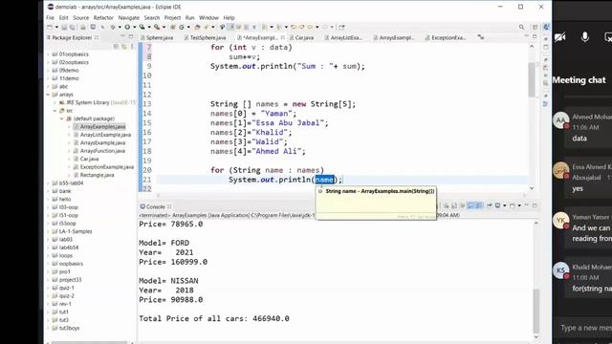
Task: Click the External Tools run icon
Action: 157,28
